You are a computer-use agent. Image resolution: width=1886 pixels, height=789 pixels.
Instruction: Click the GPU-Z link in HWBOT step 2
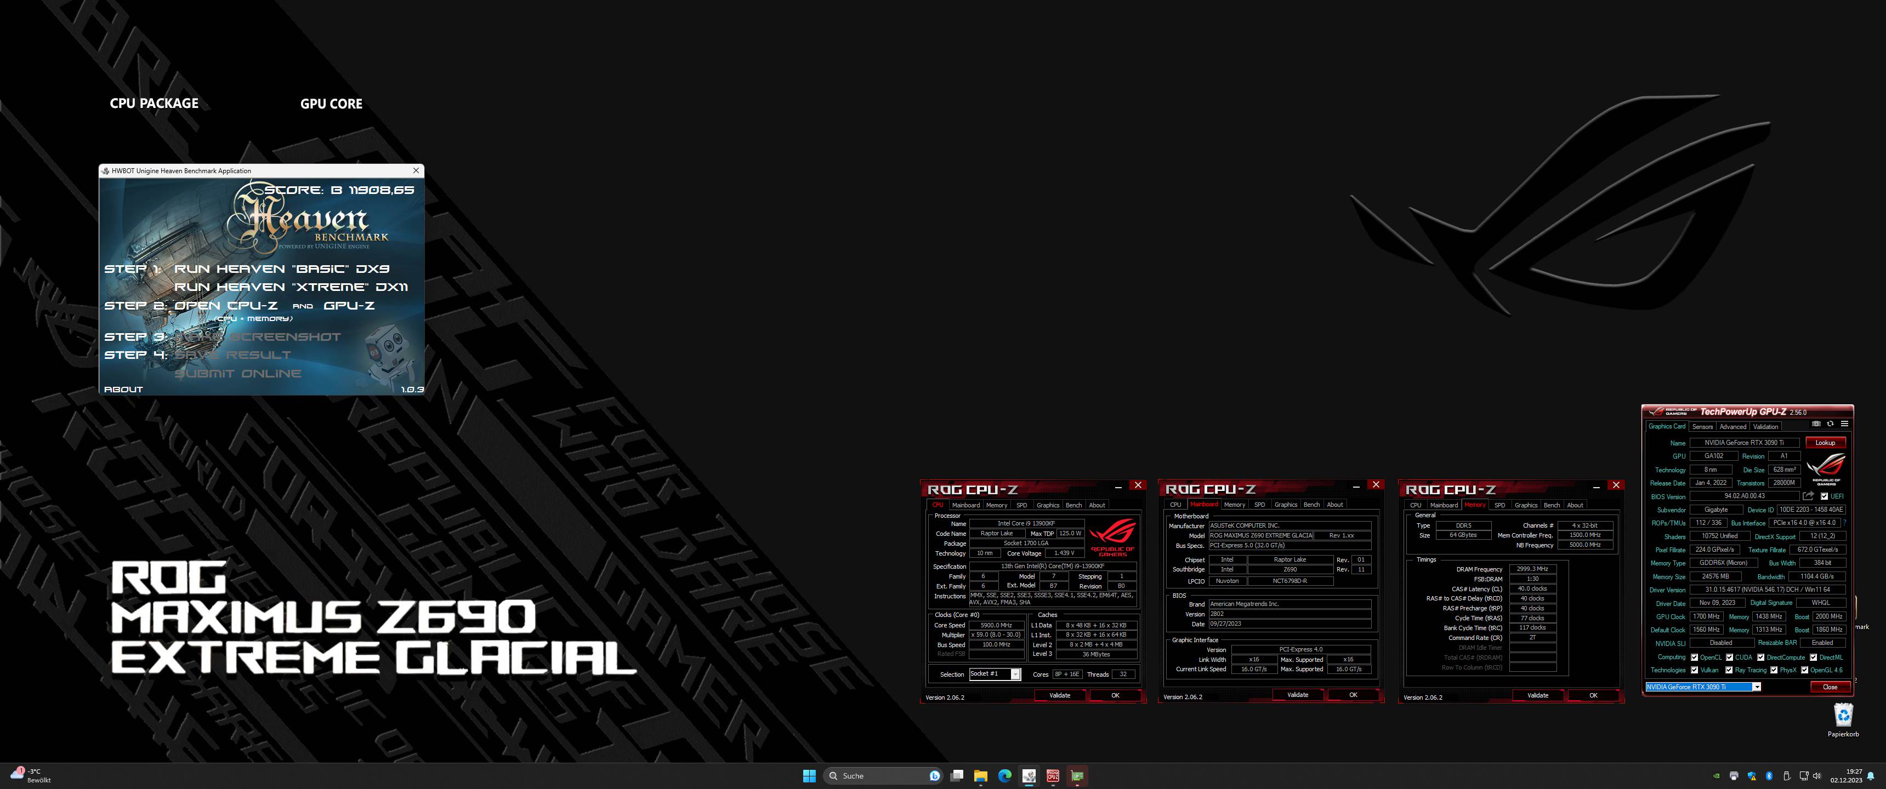click(x=349, y=305)
